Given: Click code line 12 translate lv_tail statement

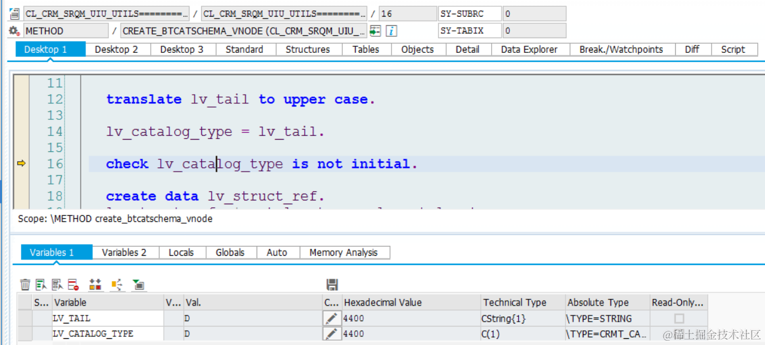Looking at the screenshot, I should [240, 99].
